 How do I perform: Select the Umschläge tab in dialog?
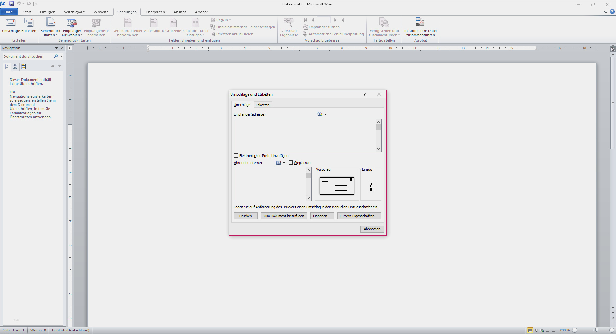click(242, 105)
